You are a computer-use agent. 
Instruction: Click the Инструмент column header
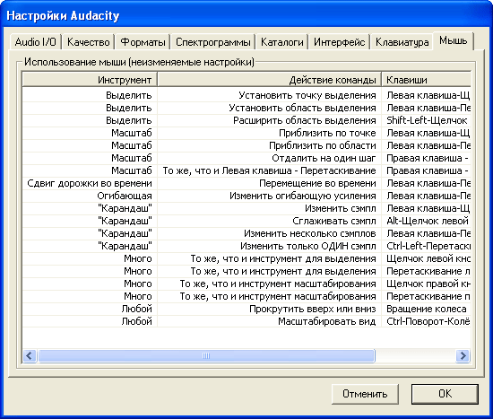[90, 79]
